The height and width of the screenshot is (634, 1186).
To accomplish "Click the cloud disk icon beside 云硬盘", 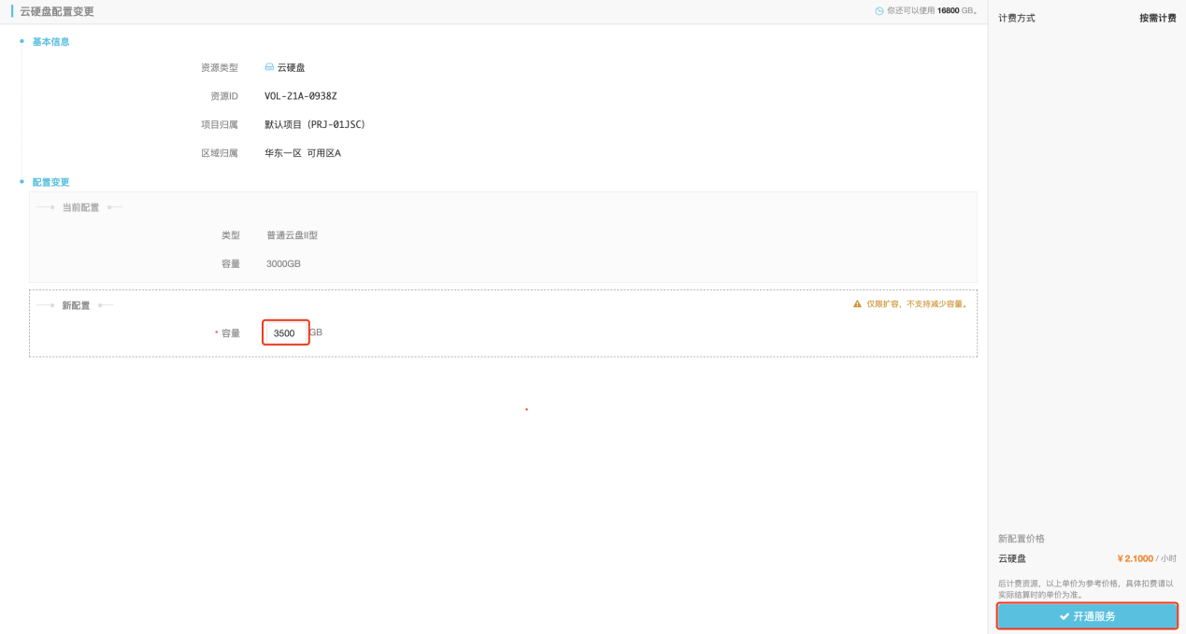I will pyautogui.click(x=269, y=67).
